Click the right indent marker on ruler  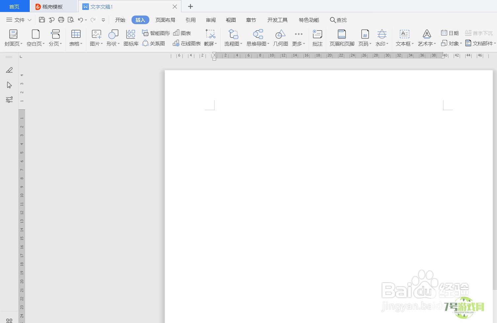pyautogui.click(x=443, y=57)
